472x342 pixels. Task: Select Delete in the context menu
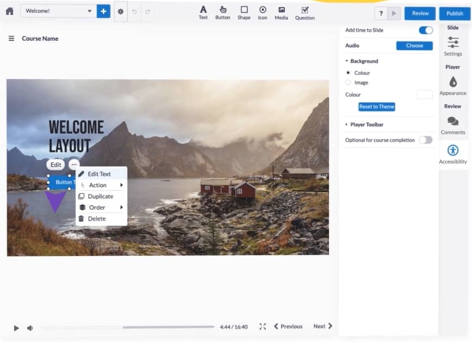[97, 218]
